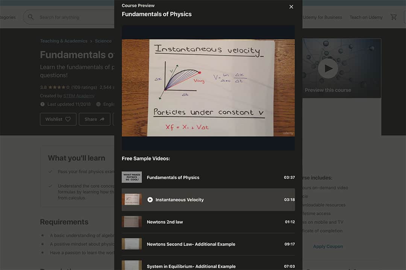Click Newtons Second Law- Additional Example thumbnail
The image size is (406, 270).
(x=132, y=244)
